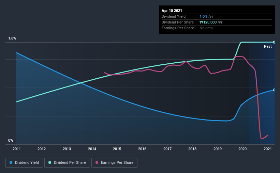
Task: Click the pink Earnings Per Share legend dot
Action: (97, 162)
